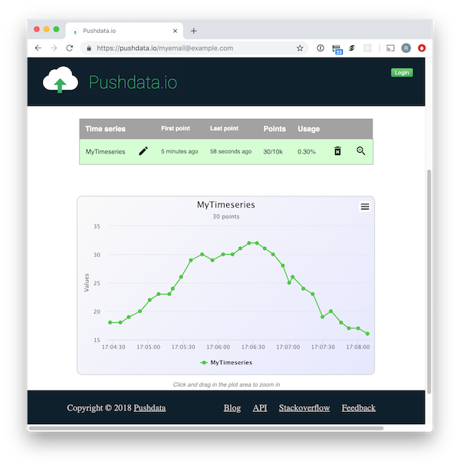Click the 0.30% usage cell

307,152
